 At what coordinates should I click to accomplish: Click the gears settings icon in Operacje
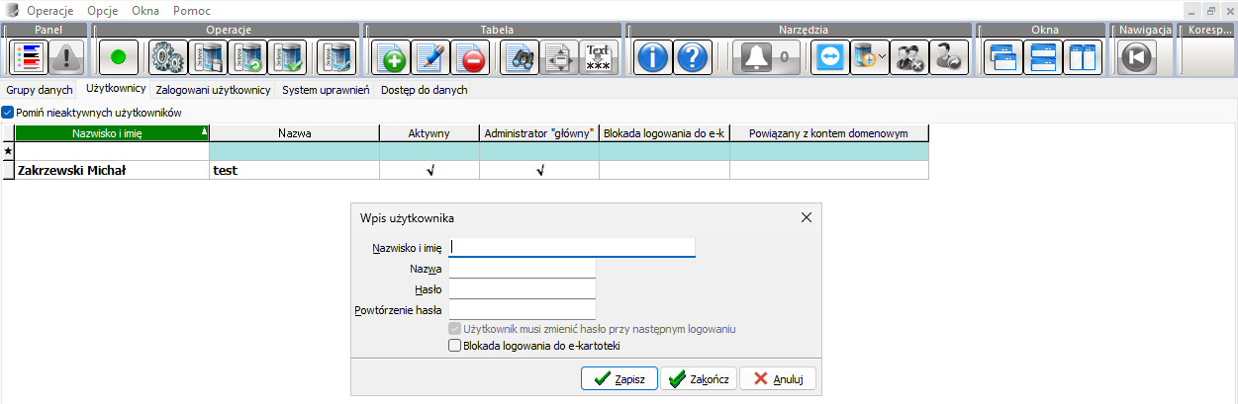click(168, 58)
